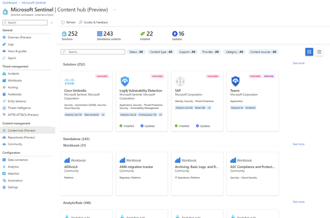Screen dimensions: 330x218
Task: Open the Category filter dropdown
Action: (234, 52)
